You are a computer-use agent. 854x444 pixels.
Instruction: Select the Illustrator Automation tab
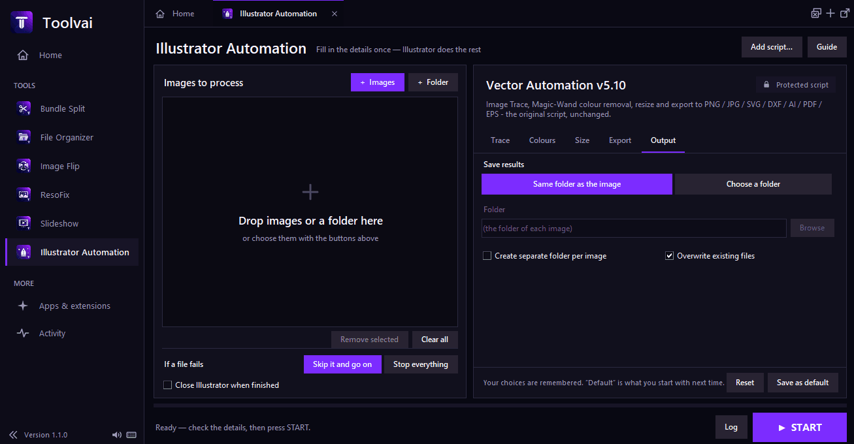pyautogui.click(x=278, y=14)
